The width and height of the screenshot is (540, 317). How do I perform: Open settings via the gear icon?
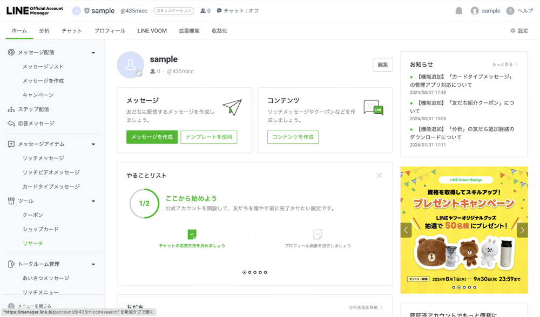pos(513,31)
